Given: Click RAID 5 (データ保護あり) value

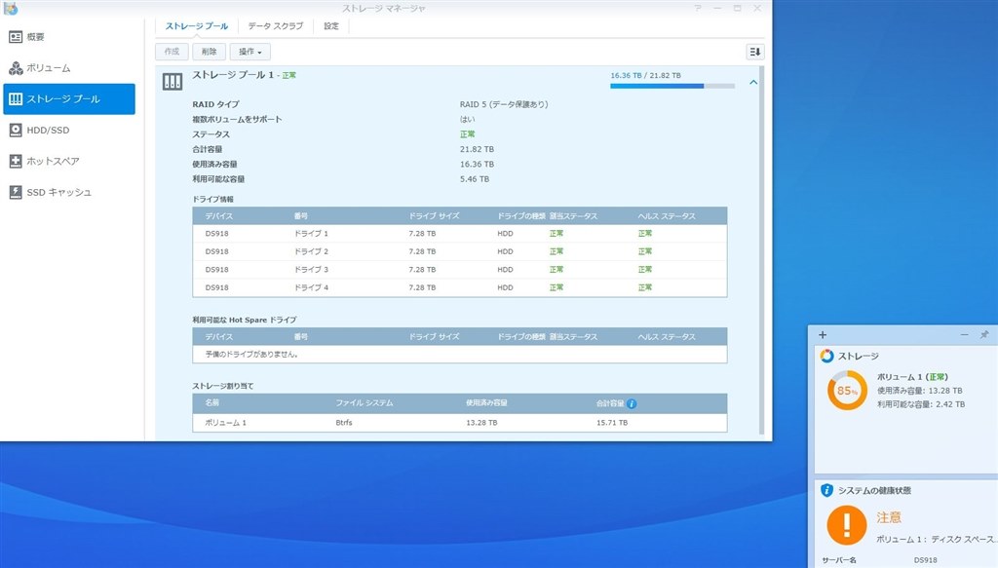Looking at the screenshot, I should (x=504, y=104).
